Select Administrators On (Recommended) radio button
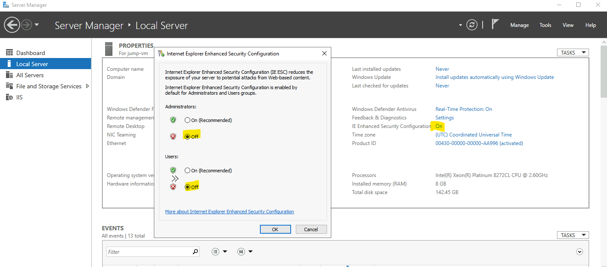This screenshot has height=267, width=607. point(187,120)
